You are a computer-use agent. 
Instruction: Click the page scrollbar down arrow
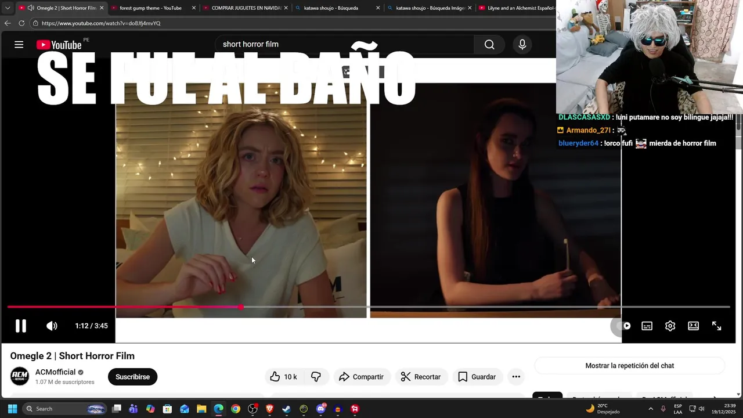point(739,394)
